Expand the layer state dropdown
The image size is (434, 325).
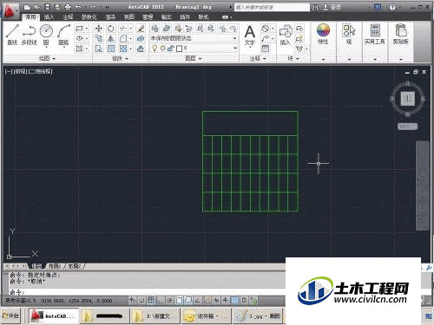click(x=234, y=38)
